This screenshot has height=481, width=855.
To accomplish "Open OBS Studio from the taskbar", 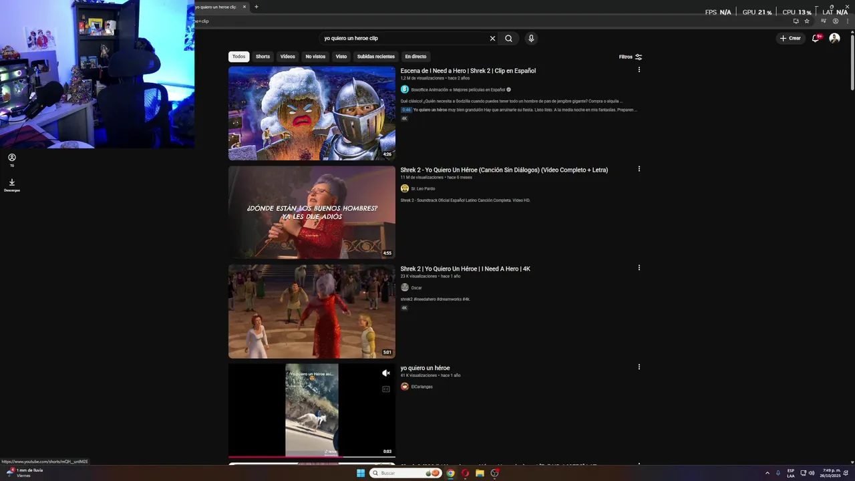I will pos(494,473).
